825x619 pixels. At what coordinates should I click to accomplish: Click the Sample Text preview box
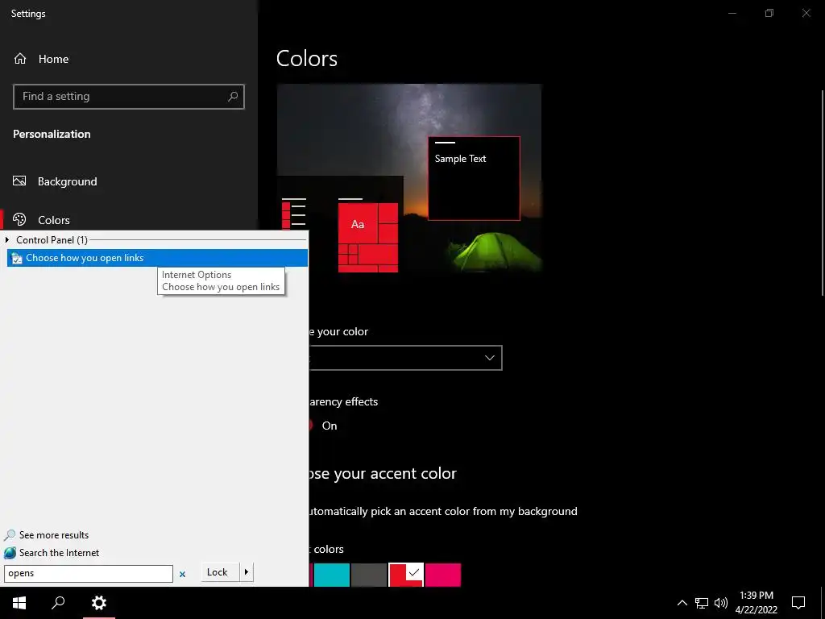pyautogui.click(x=474, y=178)
